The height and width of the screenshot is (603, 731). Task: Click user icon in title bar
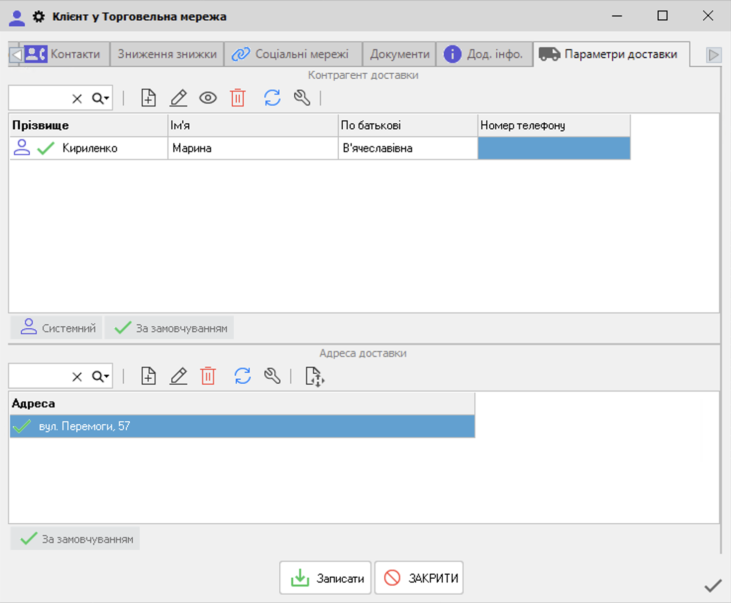point(17,18)
